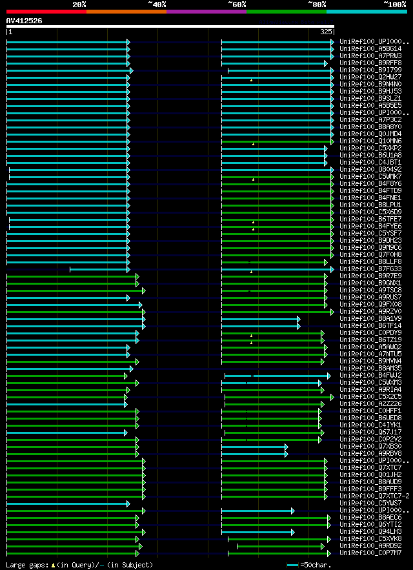Viewport: 413px width, 570px height.
Task: Select the UniRef100_C0PDY9 label
Action: pos(370,333)
